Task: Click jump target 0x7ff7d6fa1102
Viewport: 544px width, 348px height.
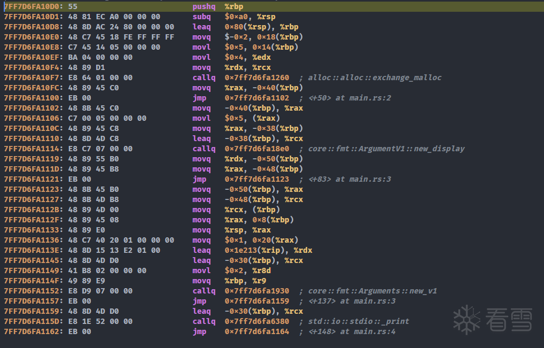Action: [x=257, y=98]
